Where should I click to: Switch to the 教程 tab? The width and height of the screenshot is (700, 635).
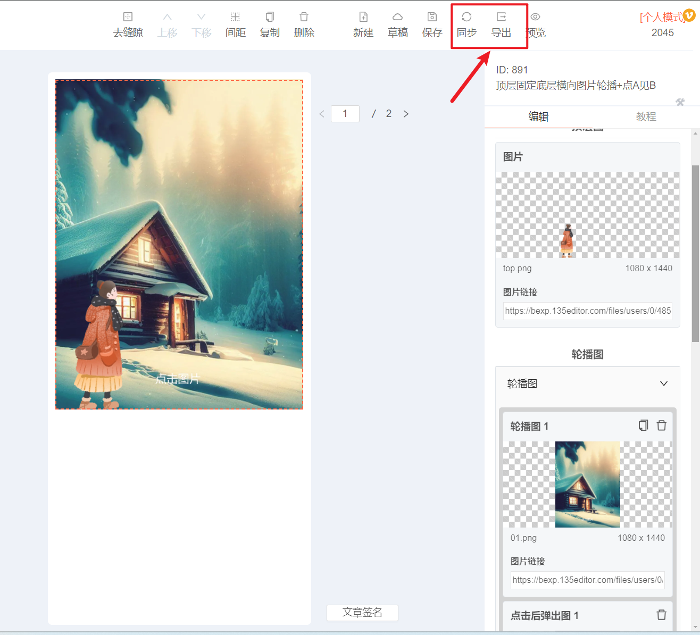pos(646,116)
